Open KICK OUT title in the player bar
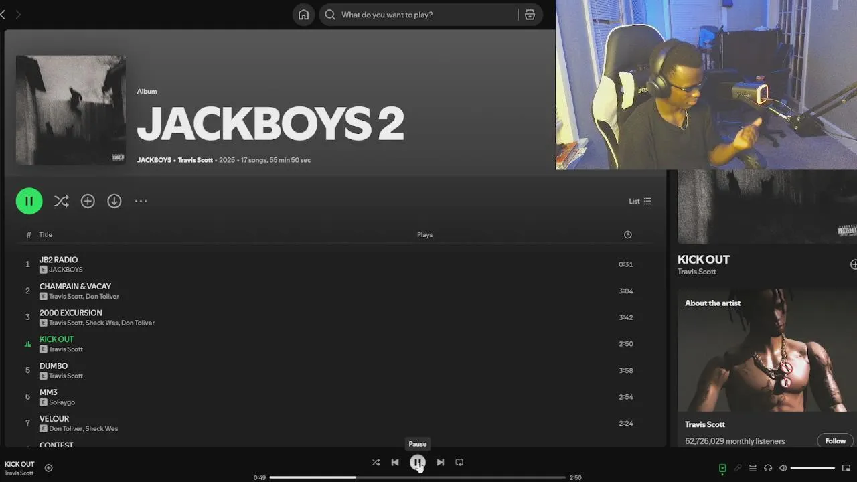 [x=19, y=464]
